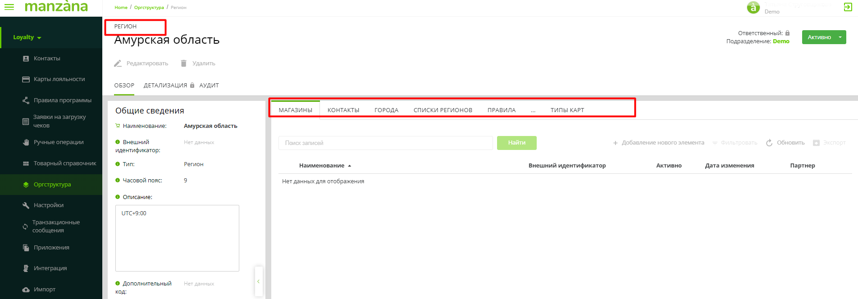Click the pencil Редактировать icon
The height and width of the screenshot is (299, 858).
118,63
